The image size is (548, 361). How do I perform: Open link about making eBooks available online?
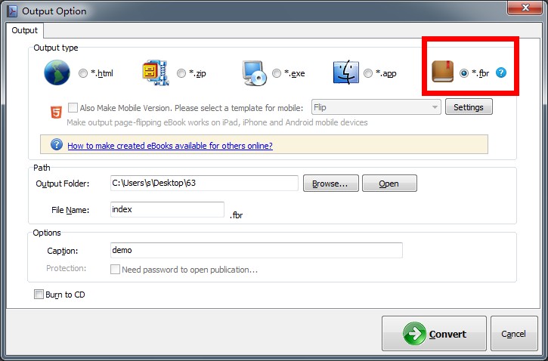point(170,146)
